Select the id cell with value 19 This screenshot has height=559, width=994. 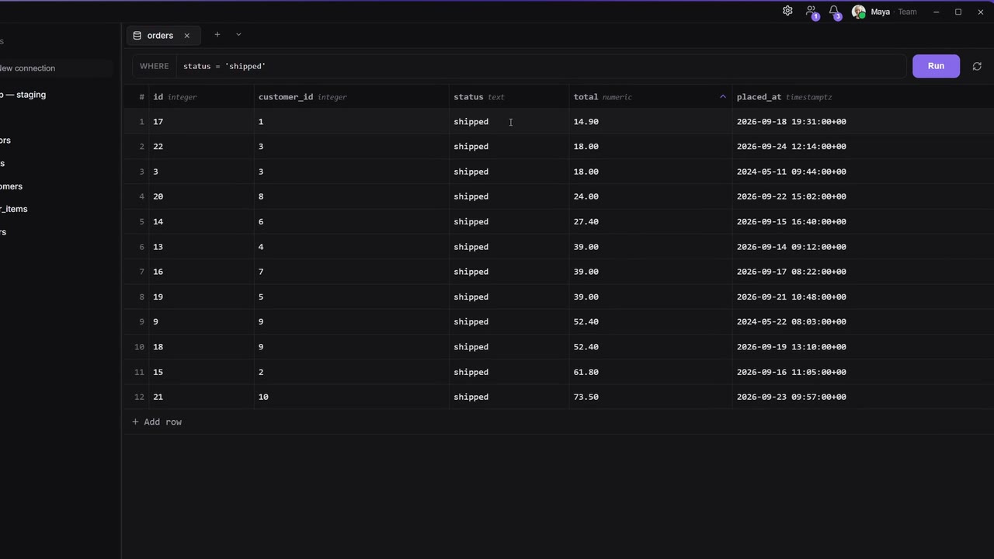point(201,297)
